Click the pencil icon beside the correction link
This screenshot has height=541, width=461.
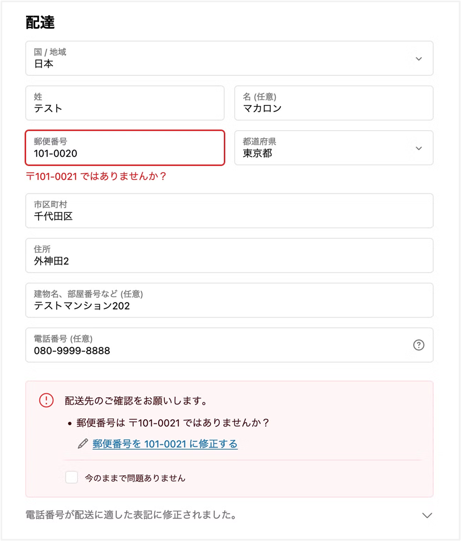click(83, 444)
